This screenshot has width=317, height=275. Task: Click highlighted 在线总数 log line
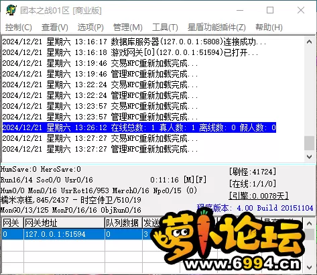[x=139, y=127]
